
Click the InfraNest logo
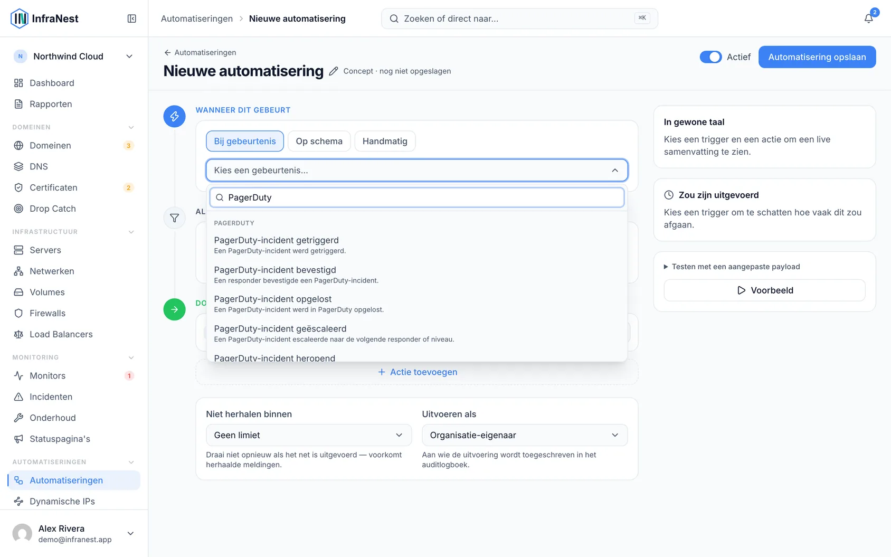[x=44, y=18]
